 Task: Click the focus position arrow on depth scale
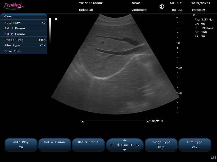pyautogui.click(x=177, y=48)
